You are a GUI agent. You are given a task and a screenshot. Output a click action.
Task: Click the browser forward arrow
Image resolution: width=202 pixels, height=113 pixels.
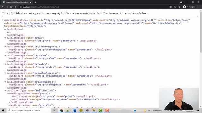pos(7,7)
